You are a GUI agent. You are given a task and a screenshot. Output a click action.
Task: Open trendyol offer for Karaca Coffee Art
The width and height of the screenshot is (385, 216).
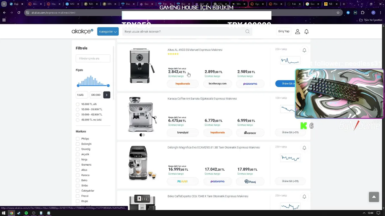click(183, 132)
